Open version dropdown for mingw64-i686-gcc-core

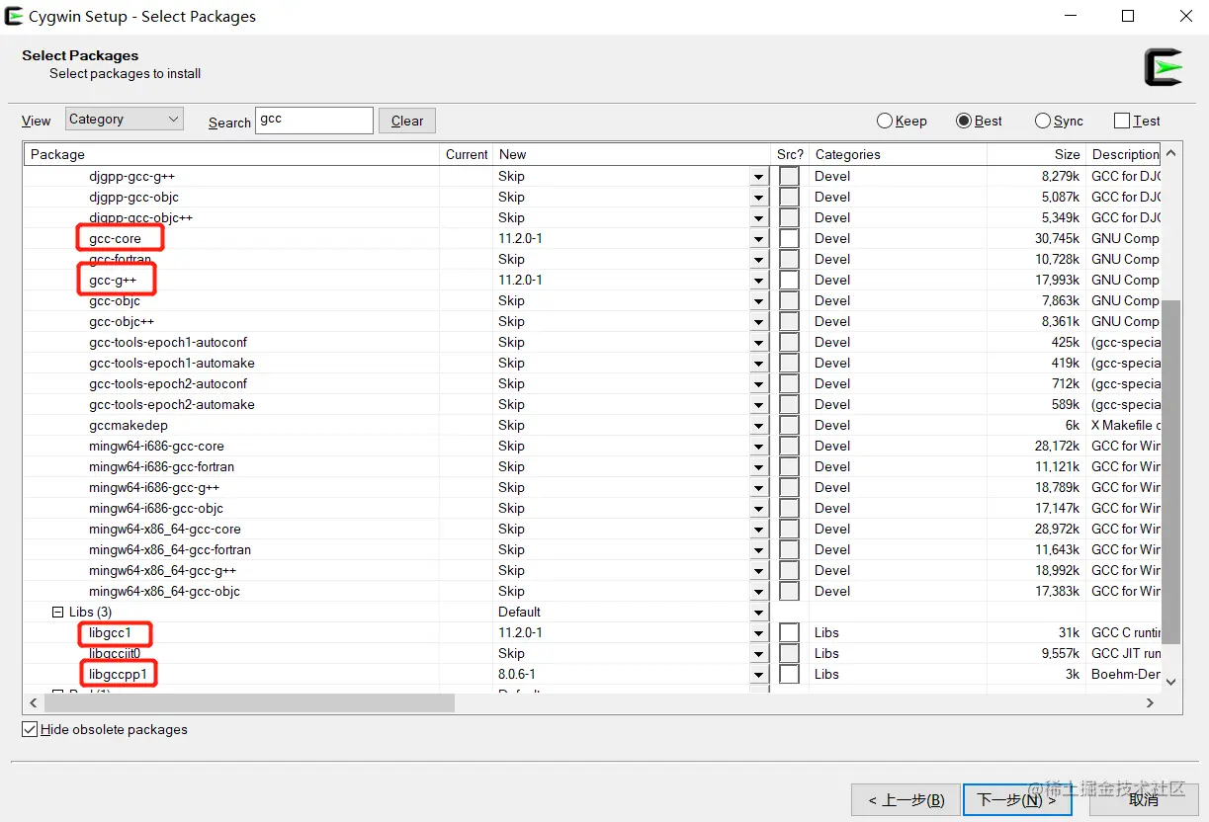tap(759, 447)
